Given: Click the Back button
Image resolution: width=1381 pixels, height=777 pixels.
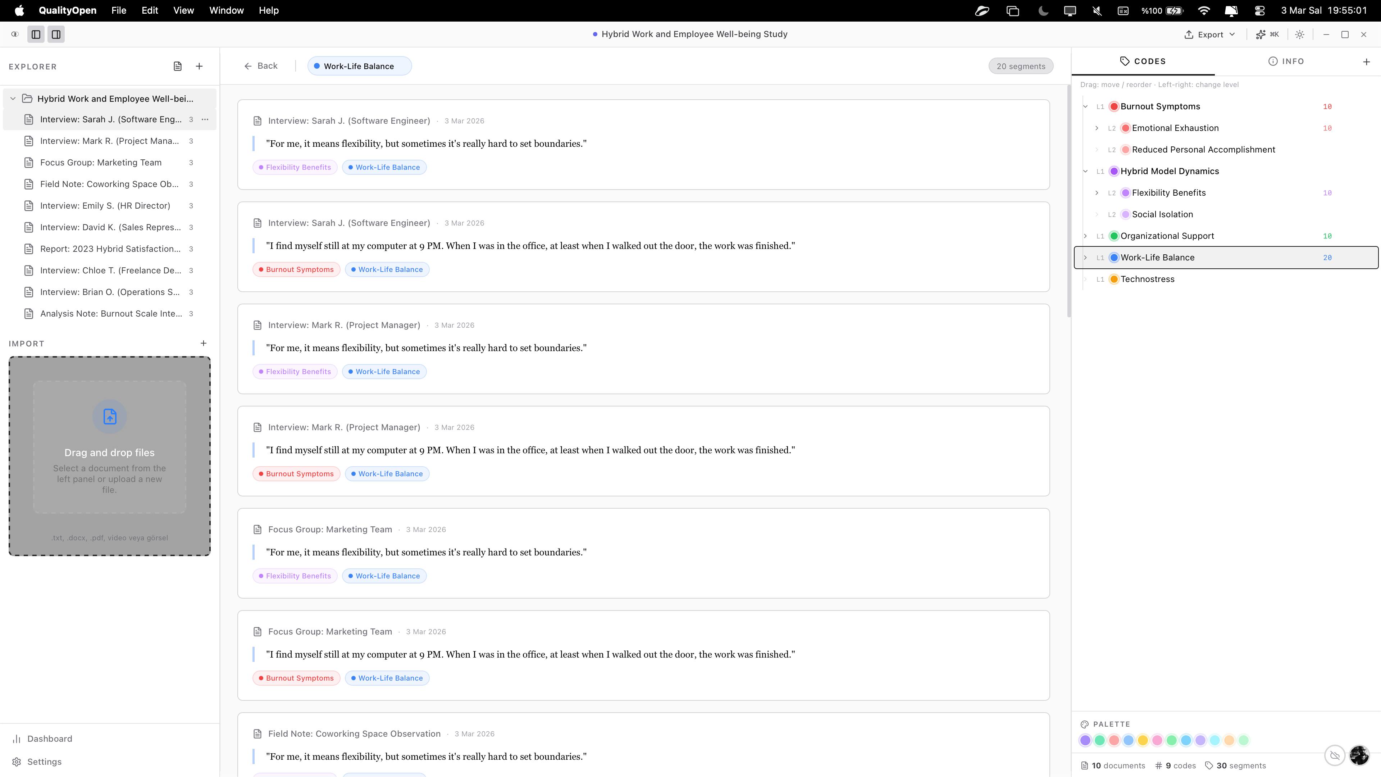Looking at the screenshot, I should click(x=261, y=66).
